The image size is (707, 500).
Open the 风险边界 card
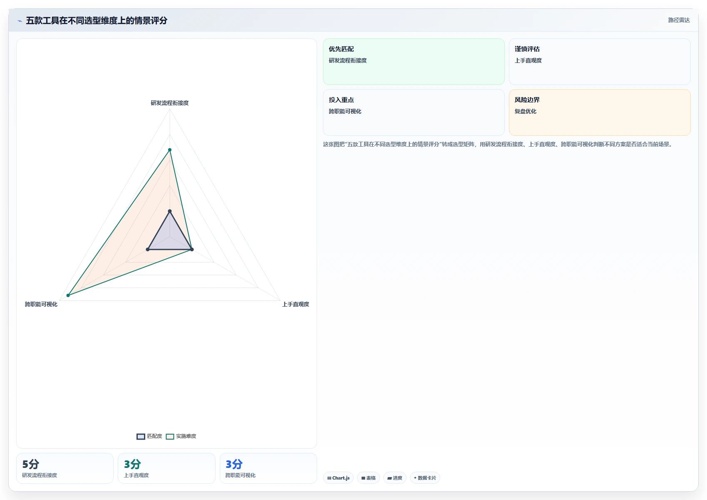coord(600,112)
